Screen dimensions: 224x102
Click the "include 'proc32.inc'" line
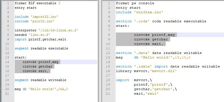(35, 21)
